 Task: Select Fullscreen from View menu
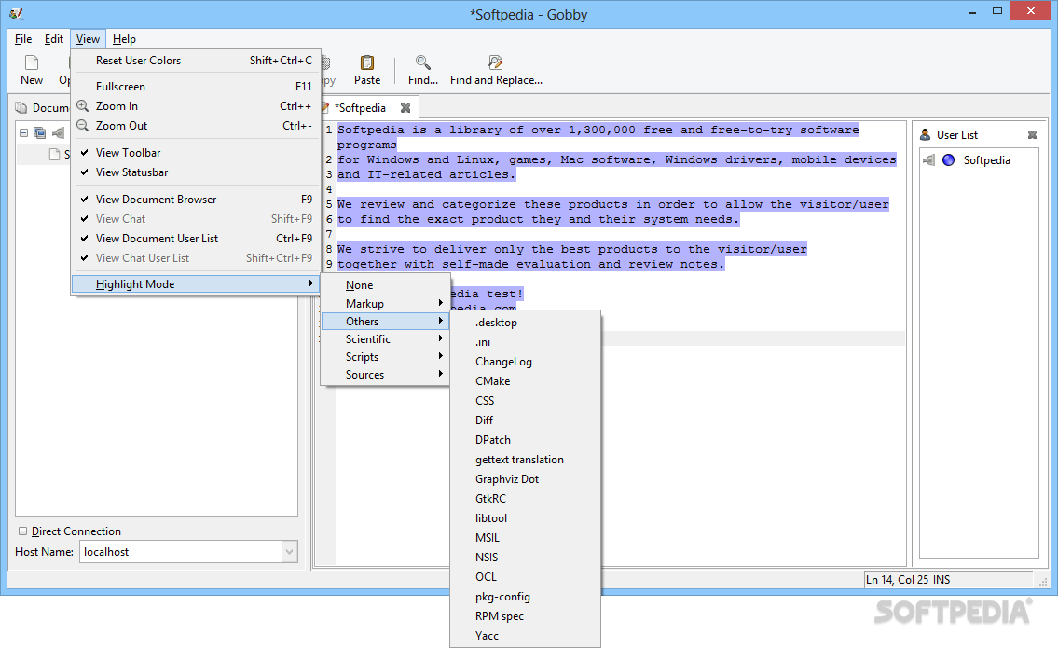(x=196, y=87)
